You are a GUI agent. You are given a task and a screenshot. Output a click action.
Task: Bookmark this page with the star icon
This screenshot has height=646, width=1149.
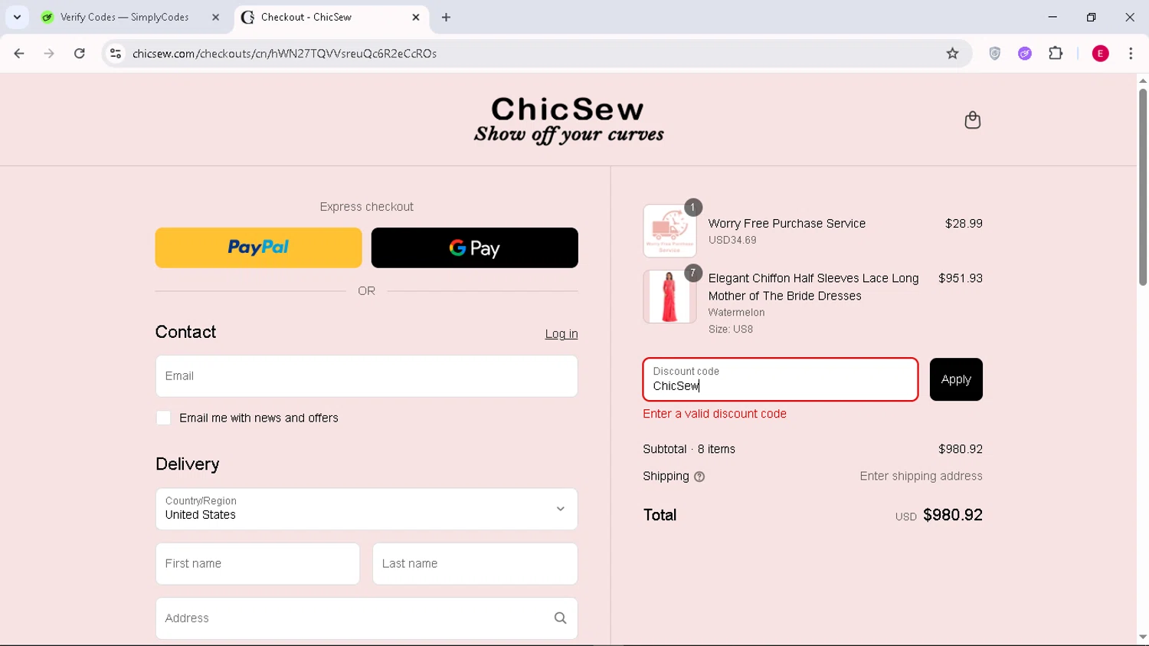pyautogui.click(x=952, y=54)
